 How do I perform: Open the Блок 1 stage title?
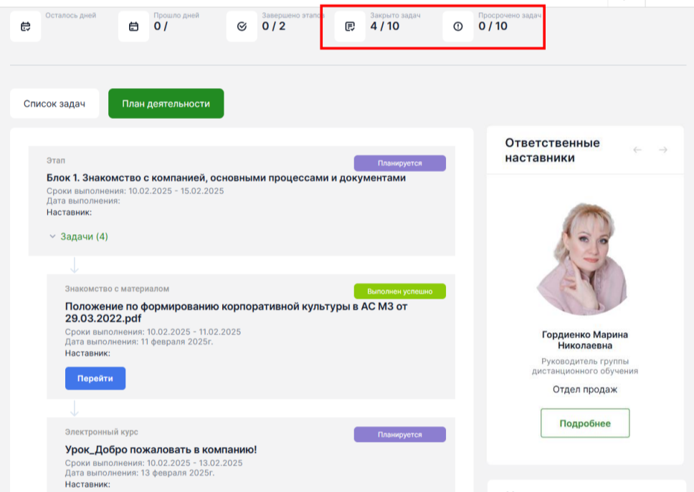pos(226,178)
